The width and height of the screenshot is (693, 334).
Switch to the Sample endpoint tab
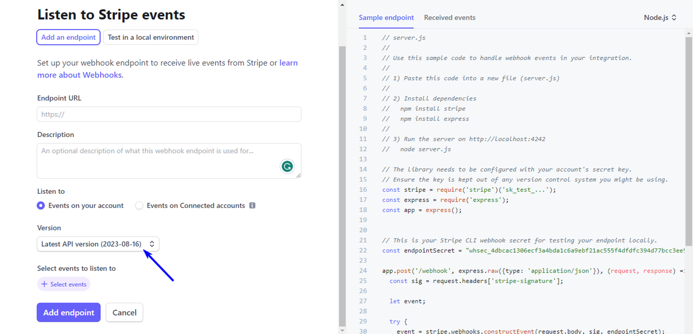click(386, 18)
